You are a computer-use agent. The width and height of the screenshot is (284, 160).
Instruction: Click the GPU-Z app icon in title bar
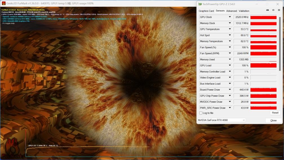pos(200,4)
